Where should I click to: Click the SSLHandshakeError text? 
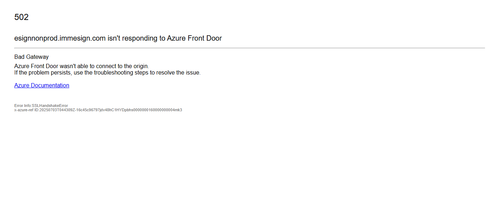click(50, 106)
